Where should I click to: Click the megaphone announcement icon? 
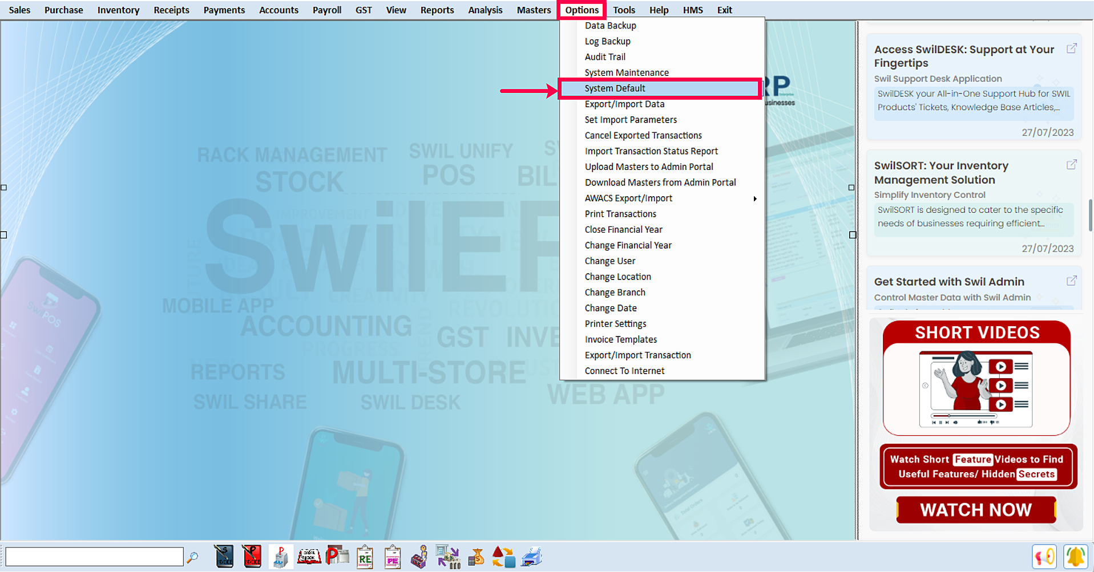pos(1044,557)
